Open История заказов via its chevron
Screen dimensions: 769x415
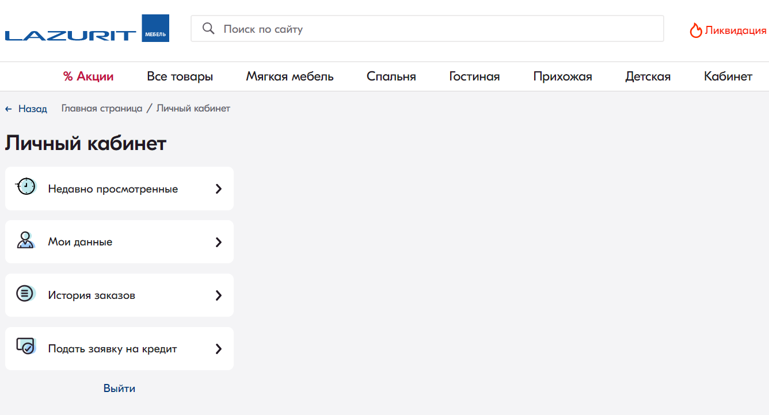click(x=219, y=295)
